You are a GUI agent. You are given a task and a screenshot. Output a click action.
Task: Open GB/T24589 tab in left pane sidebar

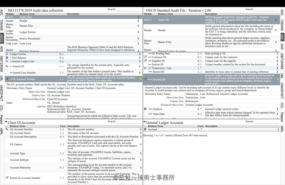pyautogui.click(x=2, y=64)
